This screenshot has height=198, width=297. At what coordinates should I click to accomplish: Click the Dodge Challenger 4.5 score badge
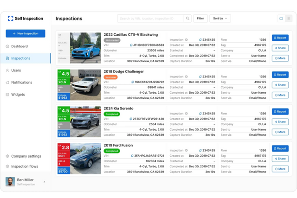(x=63, y=74)
